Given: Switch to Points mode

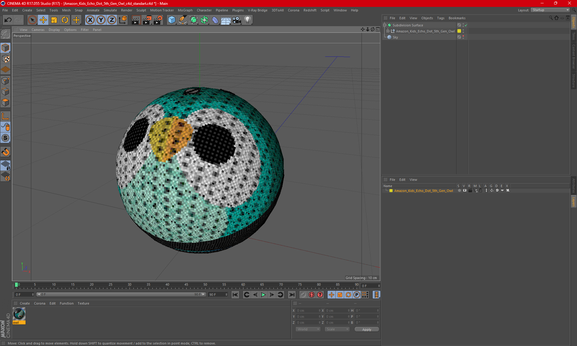Looking at the screenshot, I should [5, 81].
